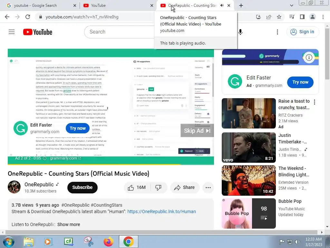Open more actions ellipsis below video
Screen dimensions: 330x248
[208, 188]
